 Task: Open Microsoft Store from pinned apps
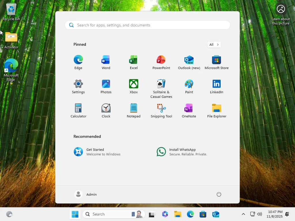[x=217, y=62]
